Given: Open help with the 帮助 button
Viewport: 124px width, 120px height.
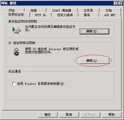Looking at the screenshot, I should tap(112, 115).
